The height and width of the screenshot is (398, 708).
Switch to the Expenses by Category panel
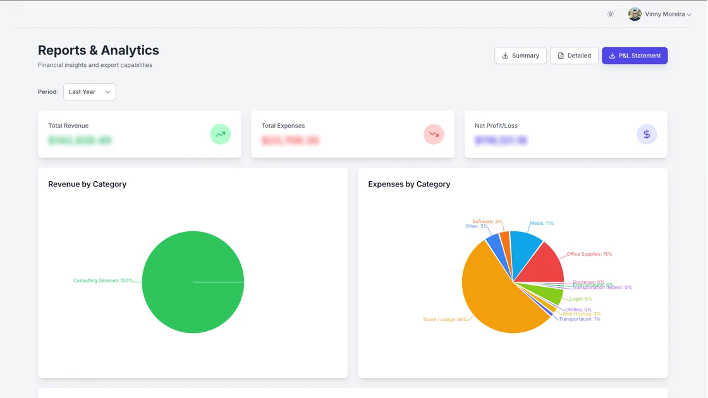pos(408,184)
